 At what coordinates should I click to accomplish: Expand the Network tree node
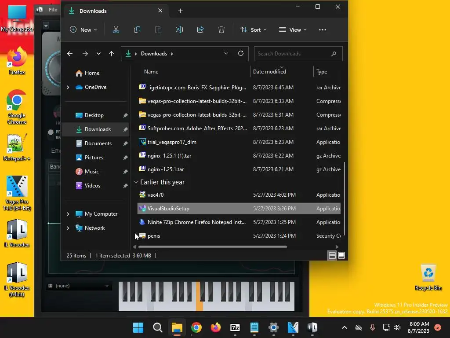pyautogui.click(x=68, y=228)
